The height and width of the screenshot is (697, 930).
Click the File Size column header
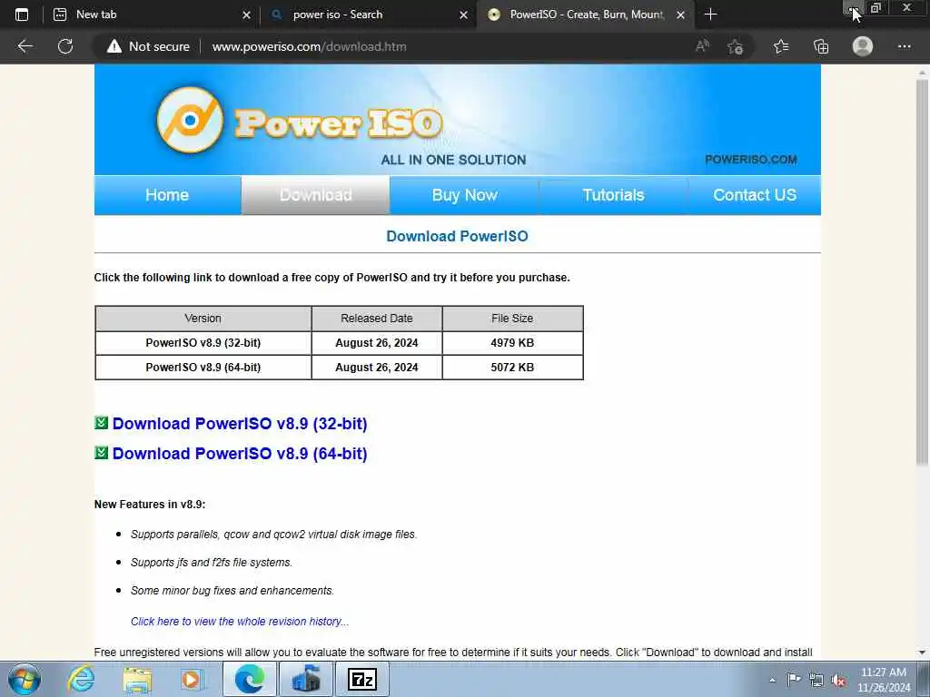pyautogui.click(x=512, y=319)
